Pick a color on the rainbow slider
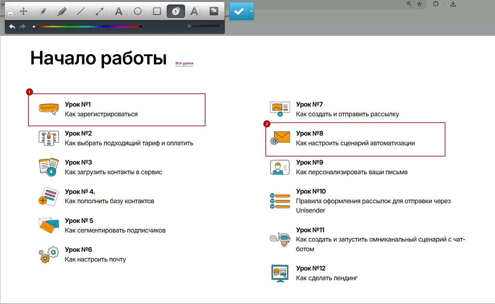This screenshot has width=495, height=304. [x=87, y=26]
